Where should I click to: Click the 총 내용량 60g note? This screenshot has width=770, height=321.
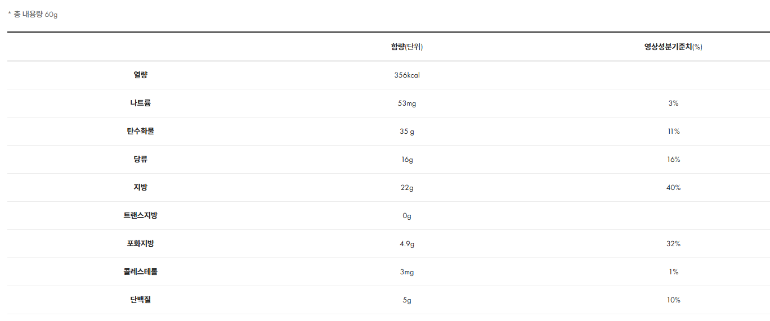[33, 15]
